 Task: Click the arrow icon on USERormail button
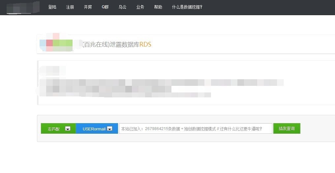coord(110,129)
